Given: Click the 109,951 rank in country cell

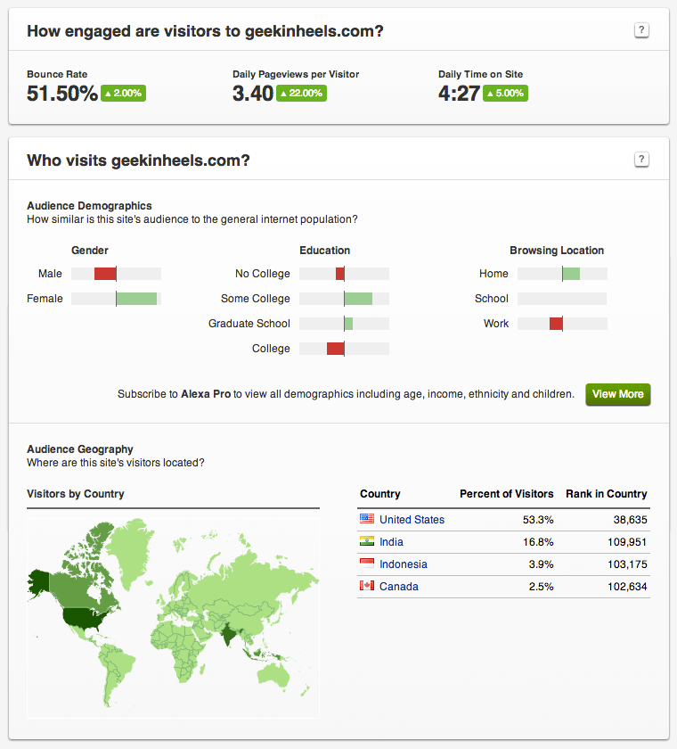Looking at the screenshot, I should click(627, 542).
